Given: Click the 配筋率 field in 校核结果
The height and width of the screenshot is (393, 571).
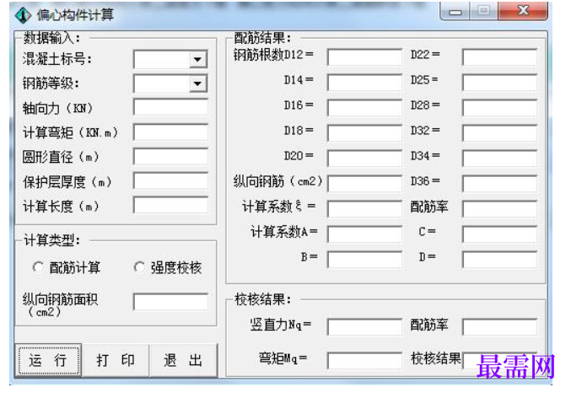Looking at the screenshot, I should point(499,327).
